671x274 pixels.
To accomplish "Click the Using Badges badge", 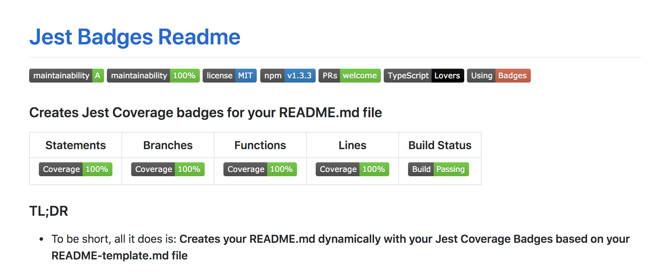I will click(x=499, y=76).
